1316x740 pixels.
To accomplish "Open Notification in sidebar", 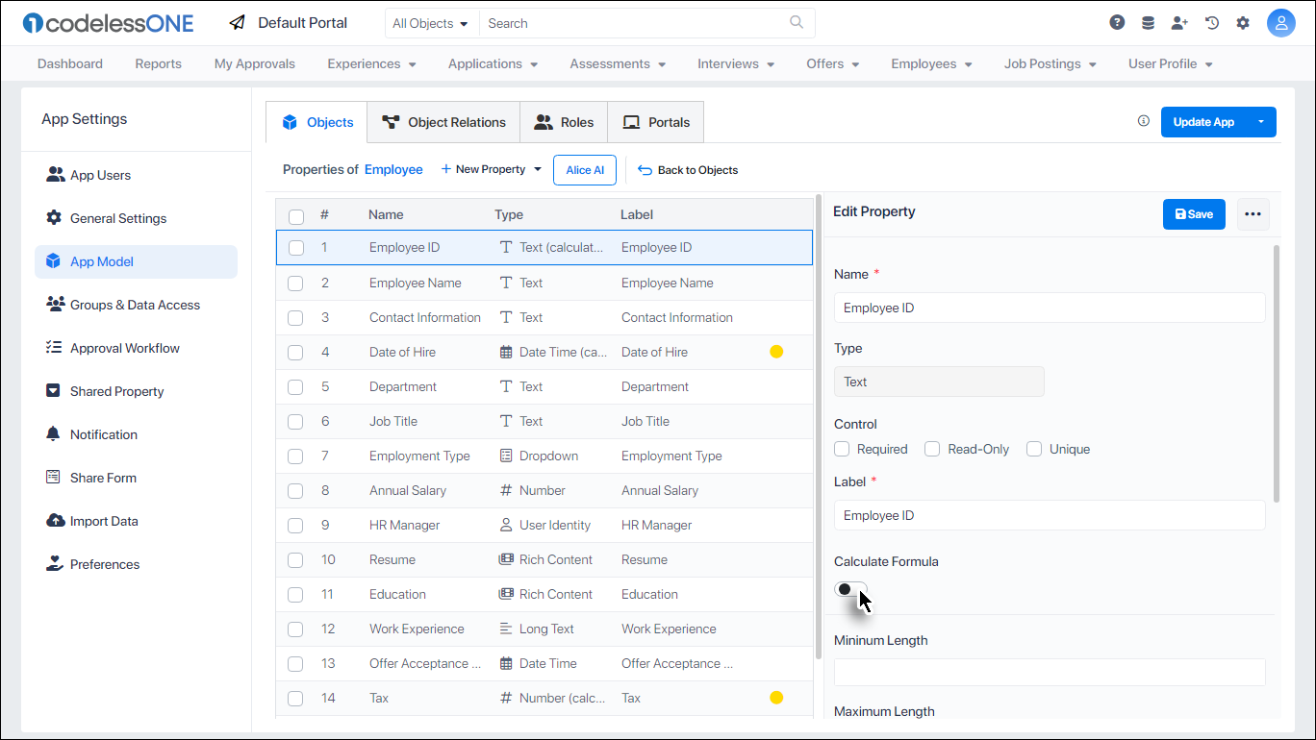I will click(x=136, y=434).
